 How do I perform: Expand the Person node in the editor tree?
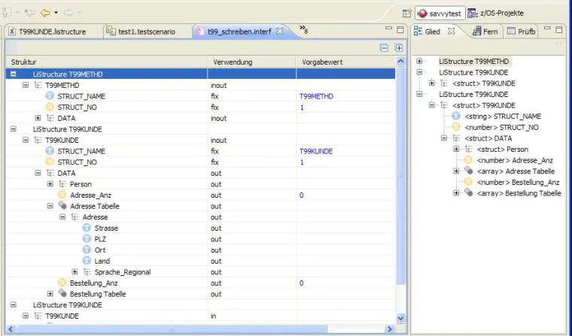pyautogui.click(x=50, y=184)
